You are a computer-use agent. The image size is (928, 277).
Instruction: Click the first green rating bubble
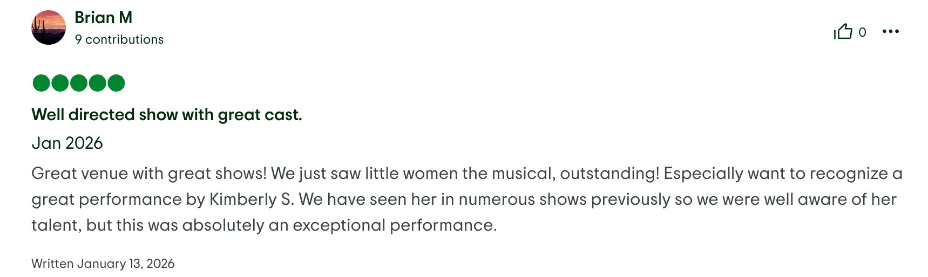[x=42, y=83]
